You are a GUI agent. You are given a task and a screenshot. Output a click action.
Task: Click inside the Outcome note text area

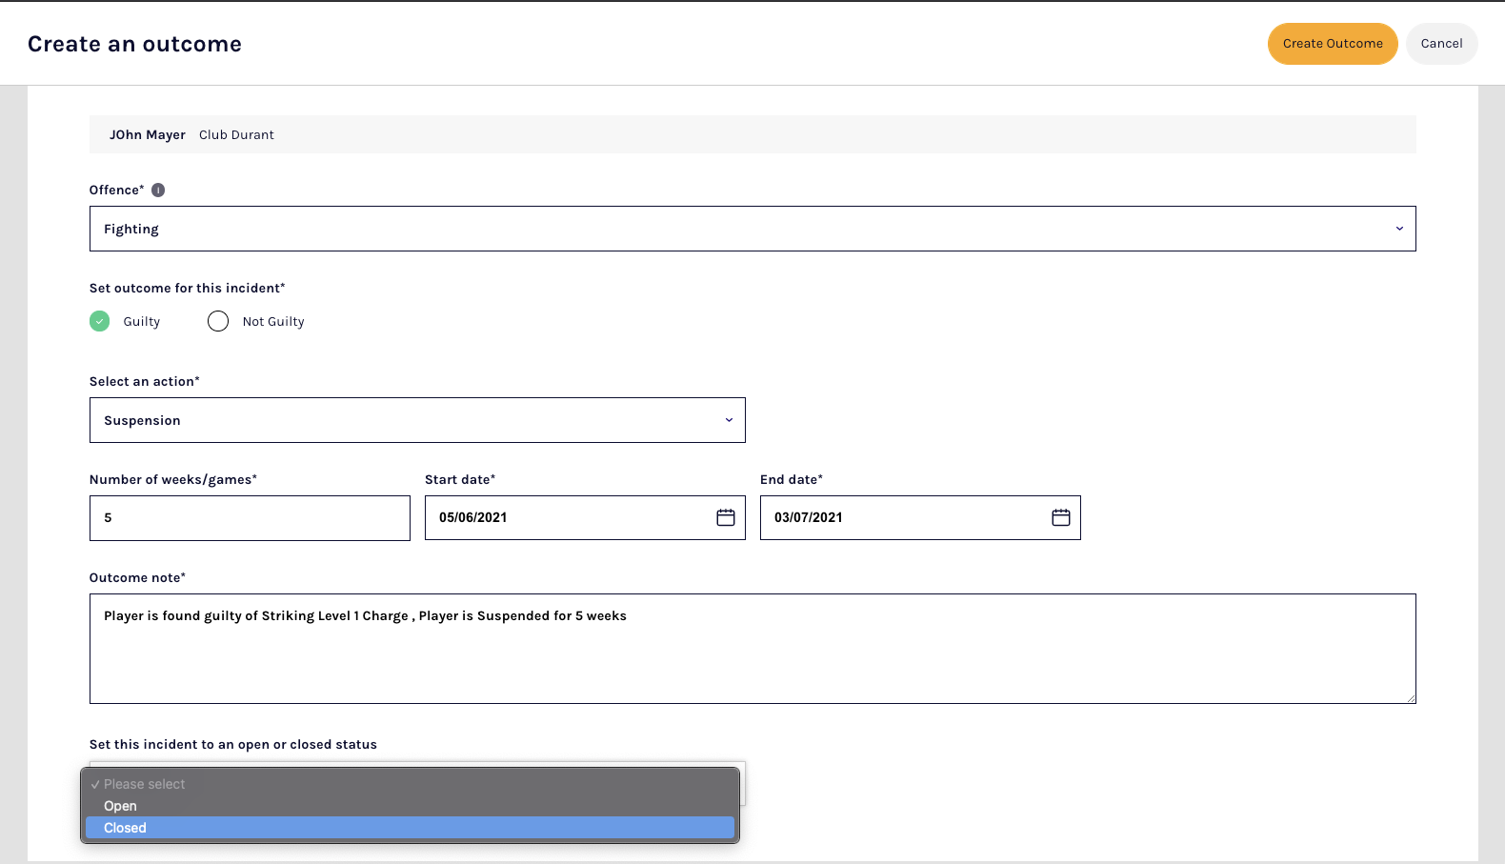752,657
